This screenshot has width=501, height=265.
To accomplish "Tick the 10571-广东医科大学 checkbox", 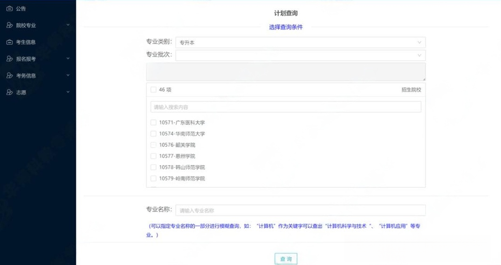I will coord(153,123).
